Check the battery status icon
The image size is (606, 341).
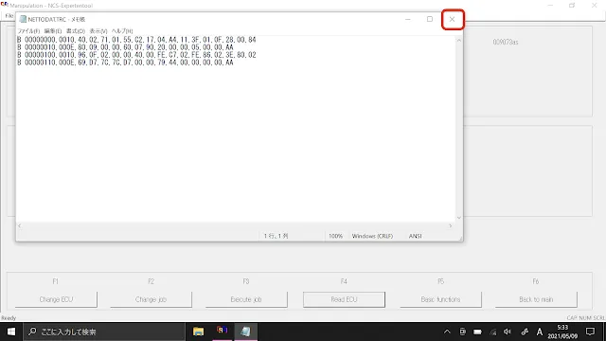click(477, 332)
